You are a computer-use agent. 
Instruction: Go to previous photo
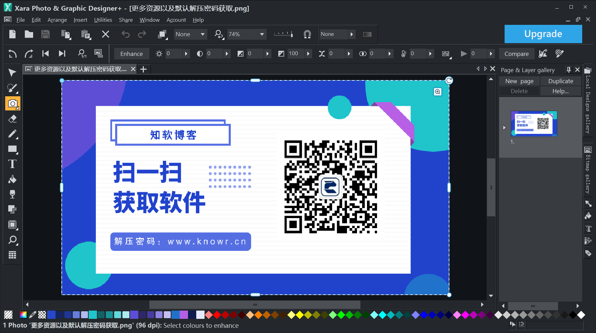tap(46, 53)
